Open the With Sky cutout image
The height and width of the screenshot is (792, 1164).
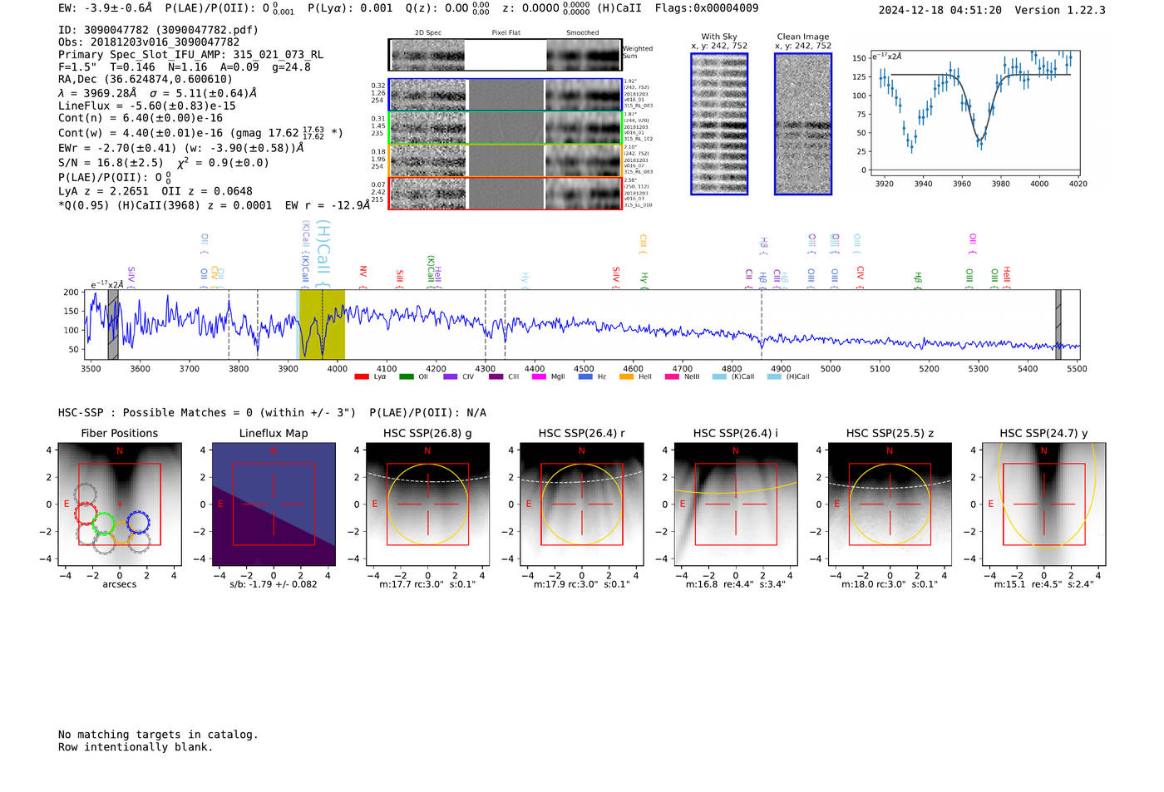pyautogui.click(x=719, y=124)
